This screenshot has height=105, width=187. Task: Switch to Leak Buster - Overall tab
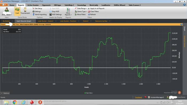[x=46, y=21]
